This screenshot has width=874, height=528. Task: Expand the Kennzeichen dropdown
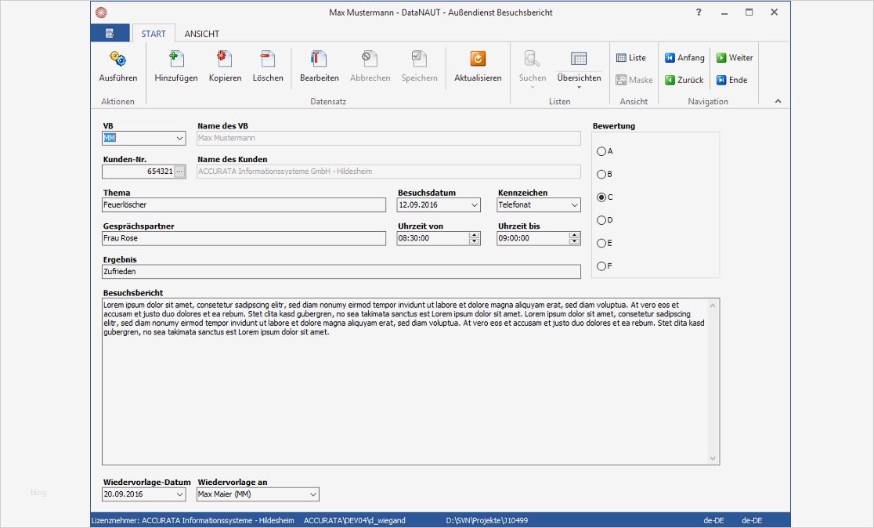point(574,204)
